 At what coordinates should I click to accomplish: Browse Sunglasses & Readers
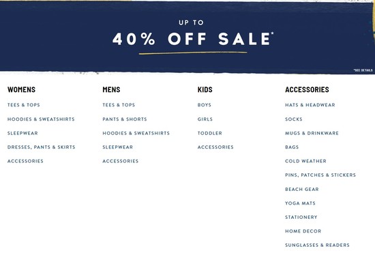tap(317, 245)
